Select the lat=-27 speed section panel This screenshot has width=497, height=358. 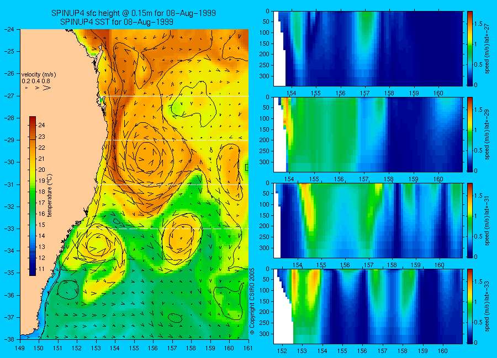368,48
